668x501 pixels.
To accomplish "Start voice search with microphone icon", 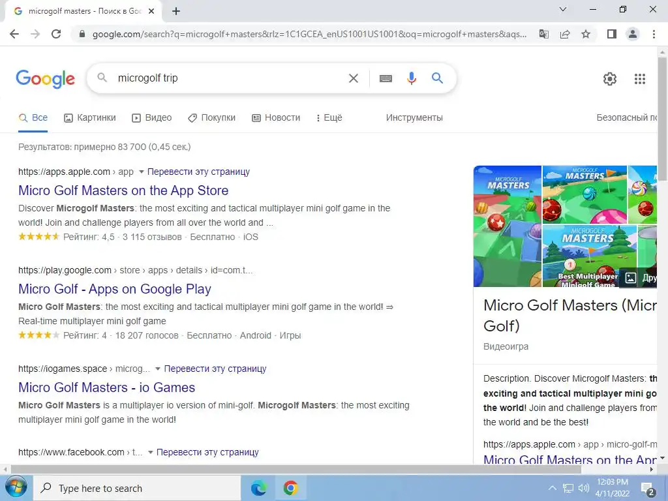I will tap(411, 78).
